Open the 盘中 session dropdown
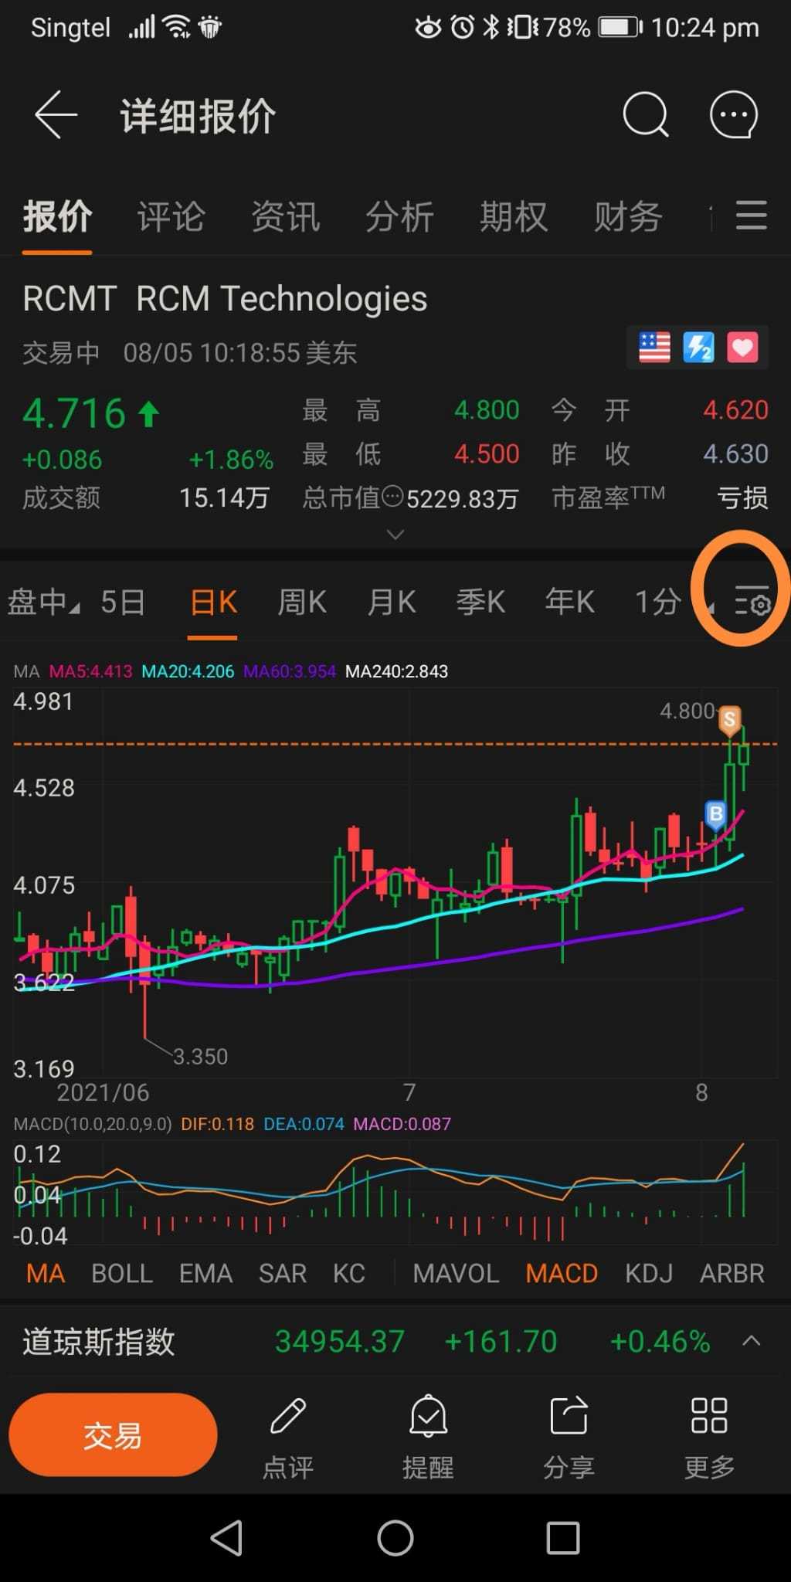 [43, 602]
